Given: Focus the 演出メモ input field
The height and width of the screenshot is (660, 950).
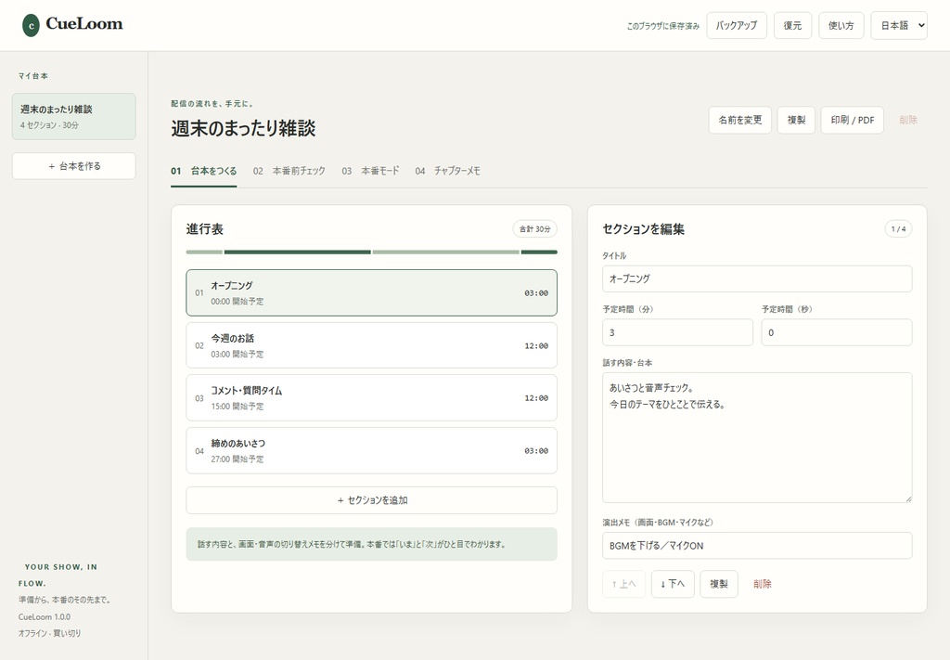Looking at the screenshot, I should pos(757,546).
